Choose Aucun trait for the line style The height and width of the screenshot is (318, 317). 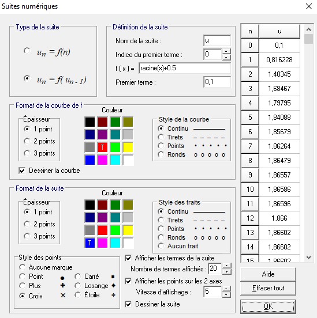(x=161, y=246)
